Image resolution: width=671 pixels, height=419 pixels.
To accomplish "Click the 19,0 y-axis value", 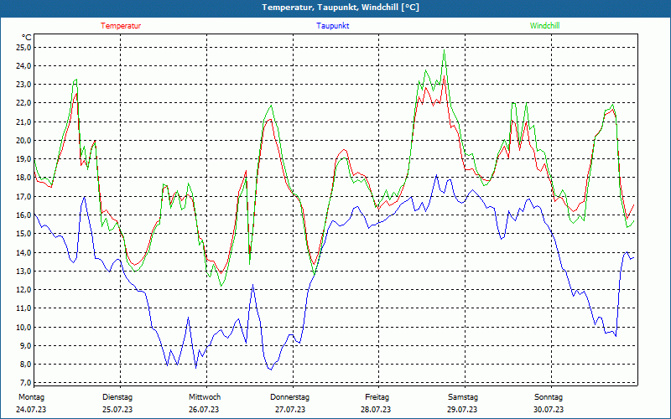I will tap(23, 159).
